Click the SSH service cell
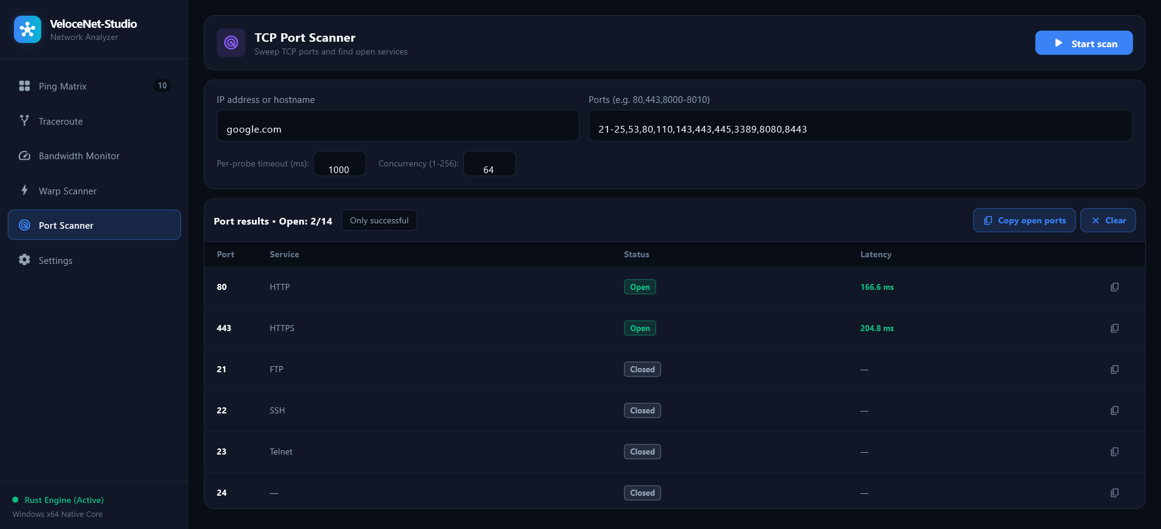This screenshot has width=1161, height=529. click(x=277, y=410)
